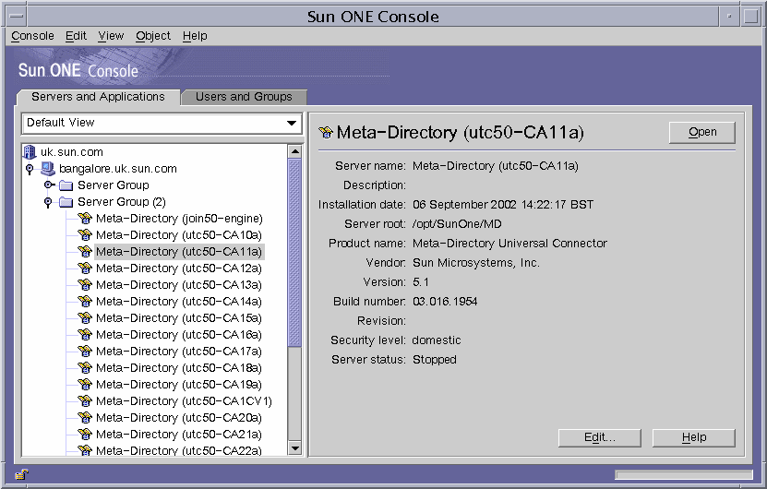This screenshot has width=767, height=489.
Task: Click the utc50-CA14a Meta-Directory icon
Action: click(85, 301)
